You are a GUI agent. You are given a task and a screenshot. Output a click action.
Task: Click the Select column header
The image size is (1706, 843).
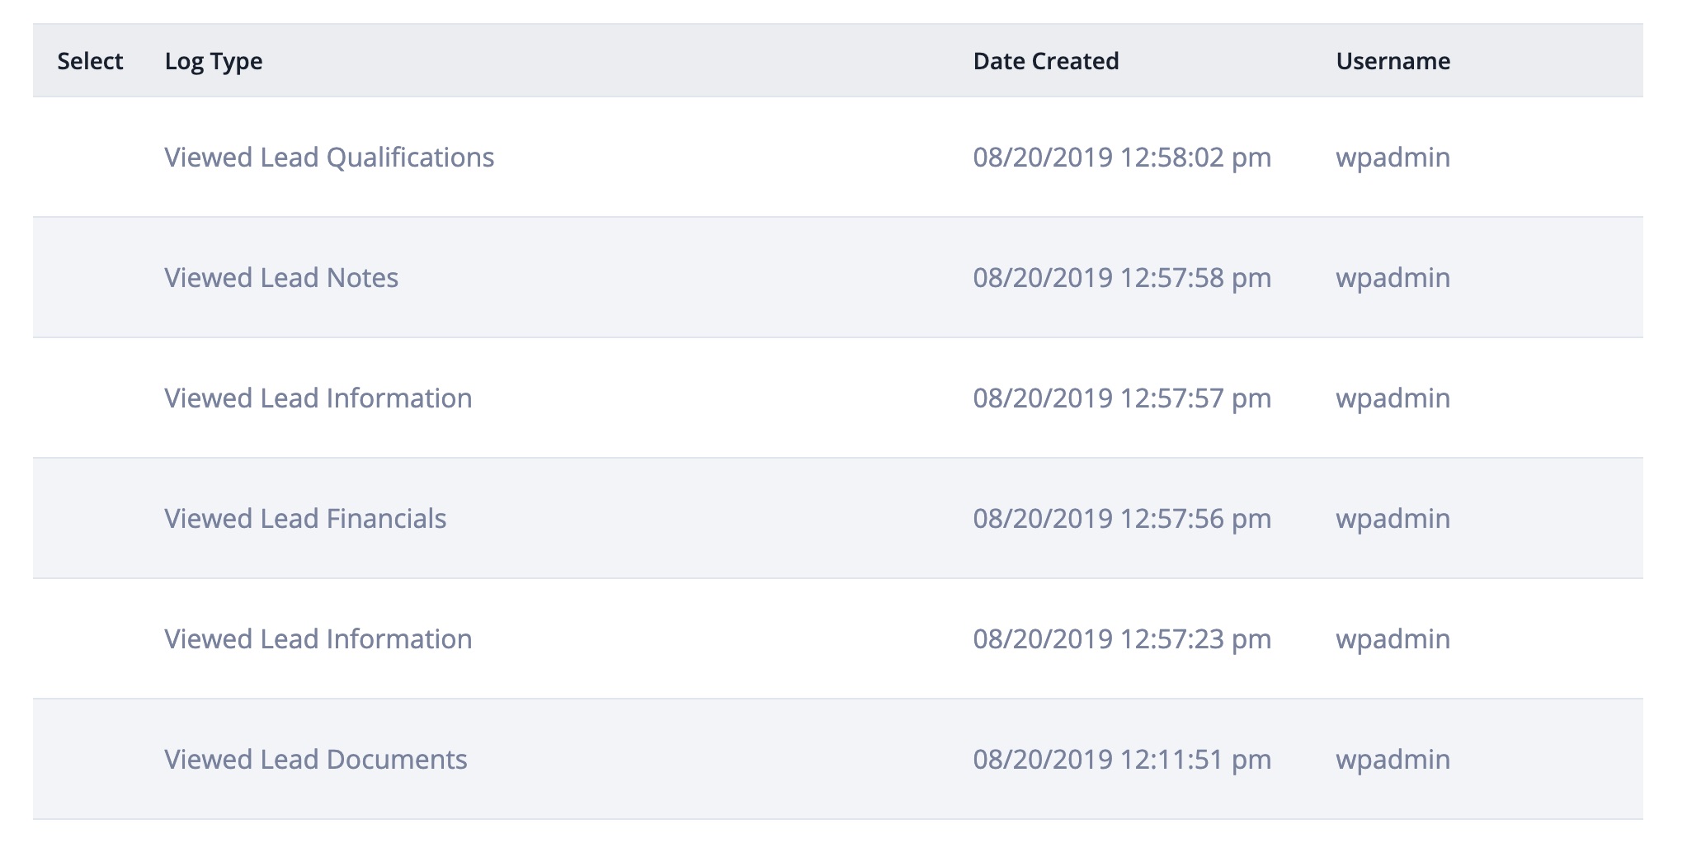(90, 61)
